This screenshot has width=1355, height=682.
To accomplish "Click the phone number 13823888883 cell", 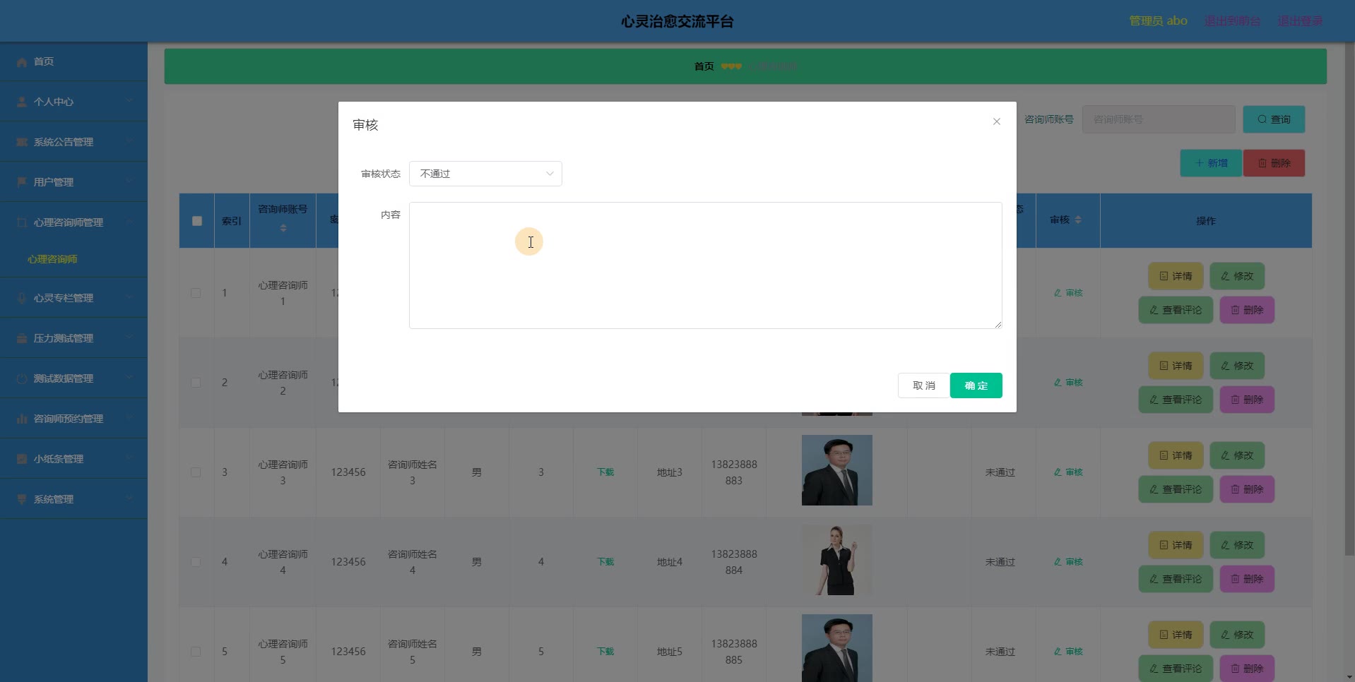I will (x=734, y=472).
